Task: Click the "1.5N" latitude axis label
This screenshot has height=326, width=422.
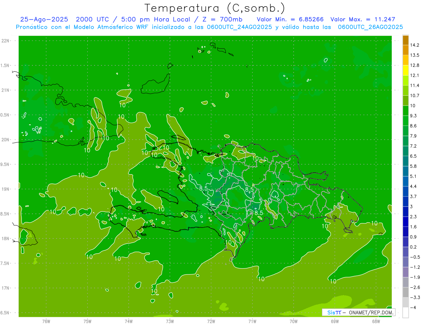Action: click(5, 65)
